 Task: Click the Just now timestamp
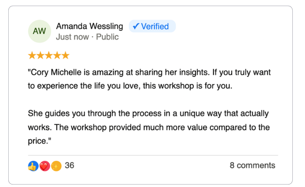pos(72,37)
